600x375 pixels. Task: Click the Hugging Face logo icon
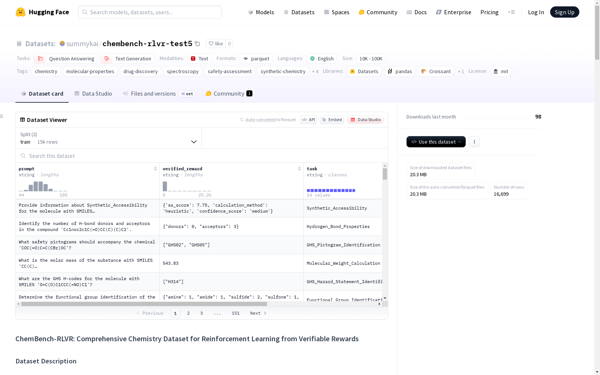pyautogui.click(x=21, y=12)
